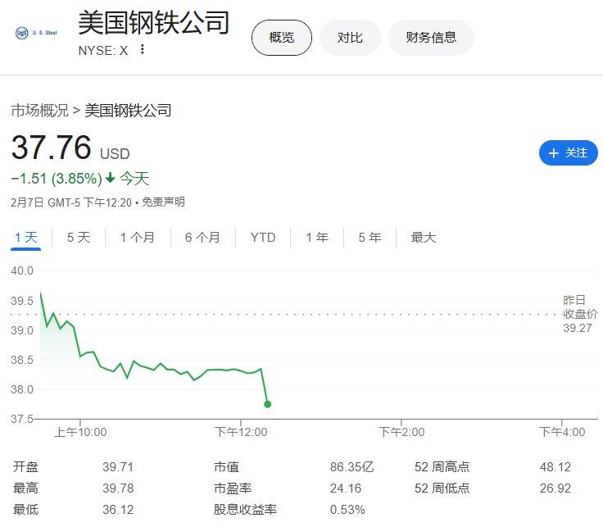Click the 市值 value 86.35亿
The image size is (603, 527).
[351, 467]
